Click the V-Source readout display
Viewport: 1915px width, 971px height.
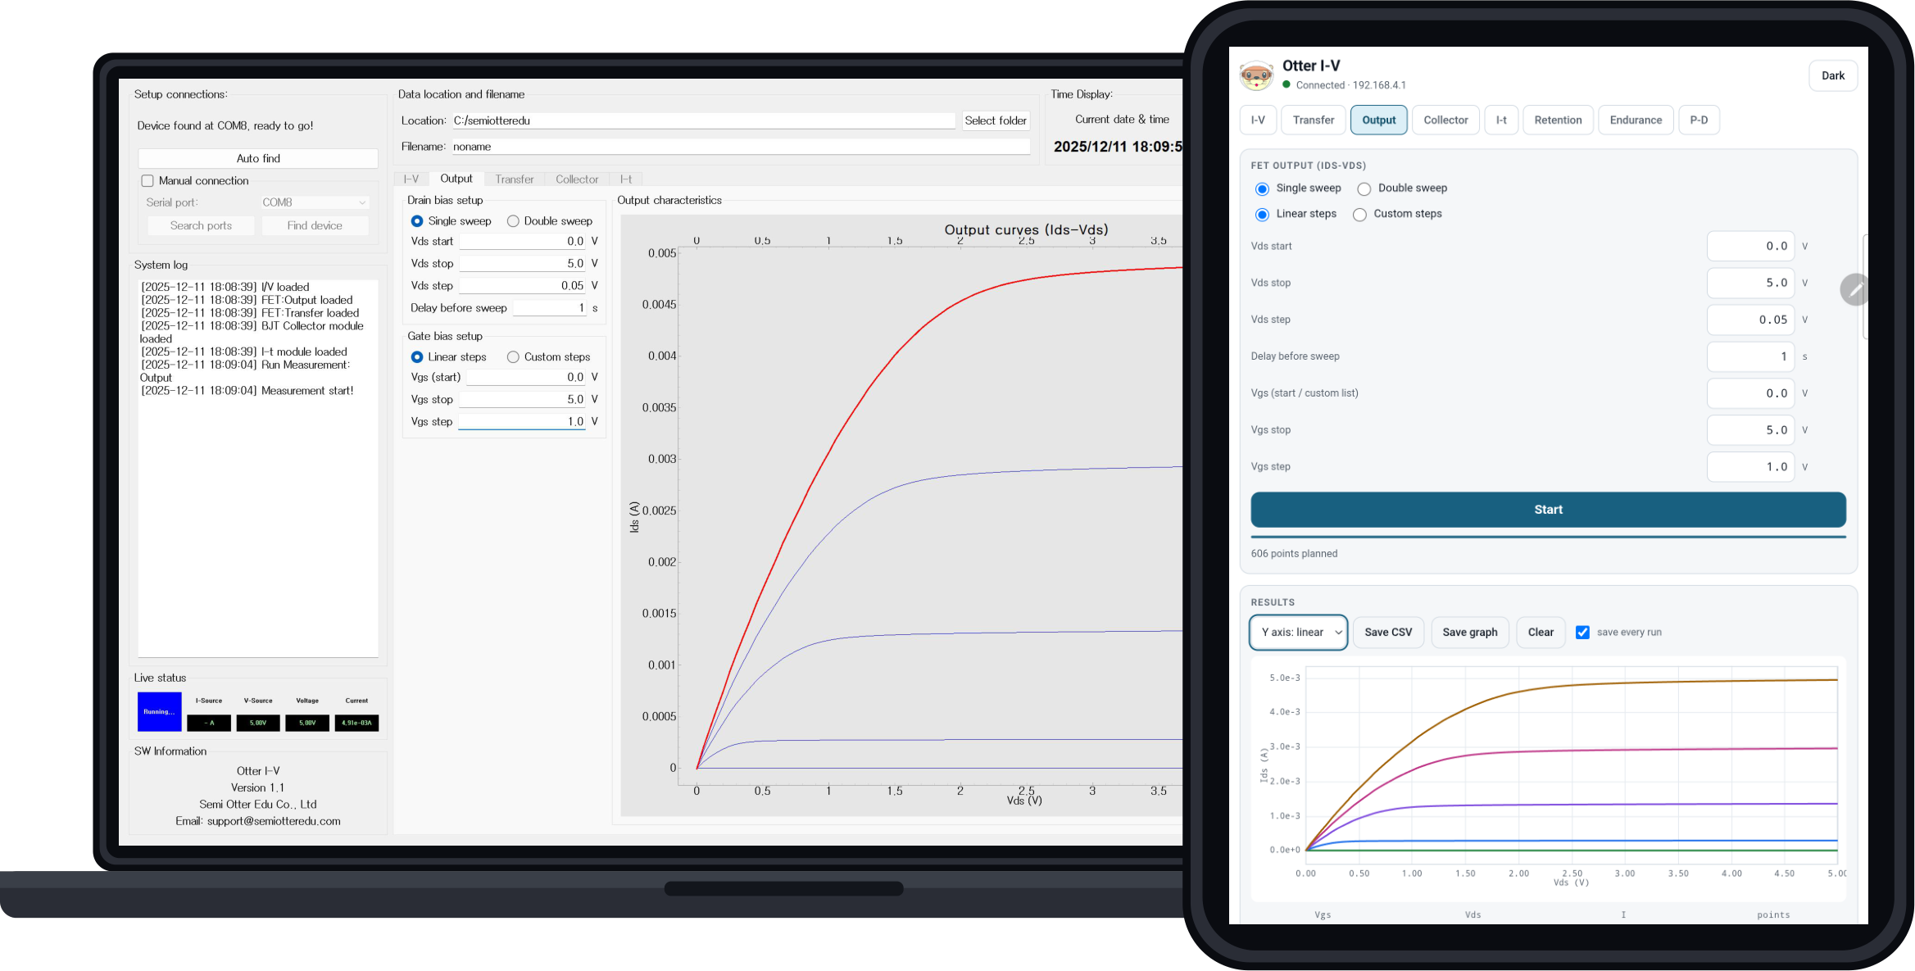(x=258, y=724)
